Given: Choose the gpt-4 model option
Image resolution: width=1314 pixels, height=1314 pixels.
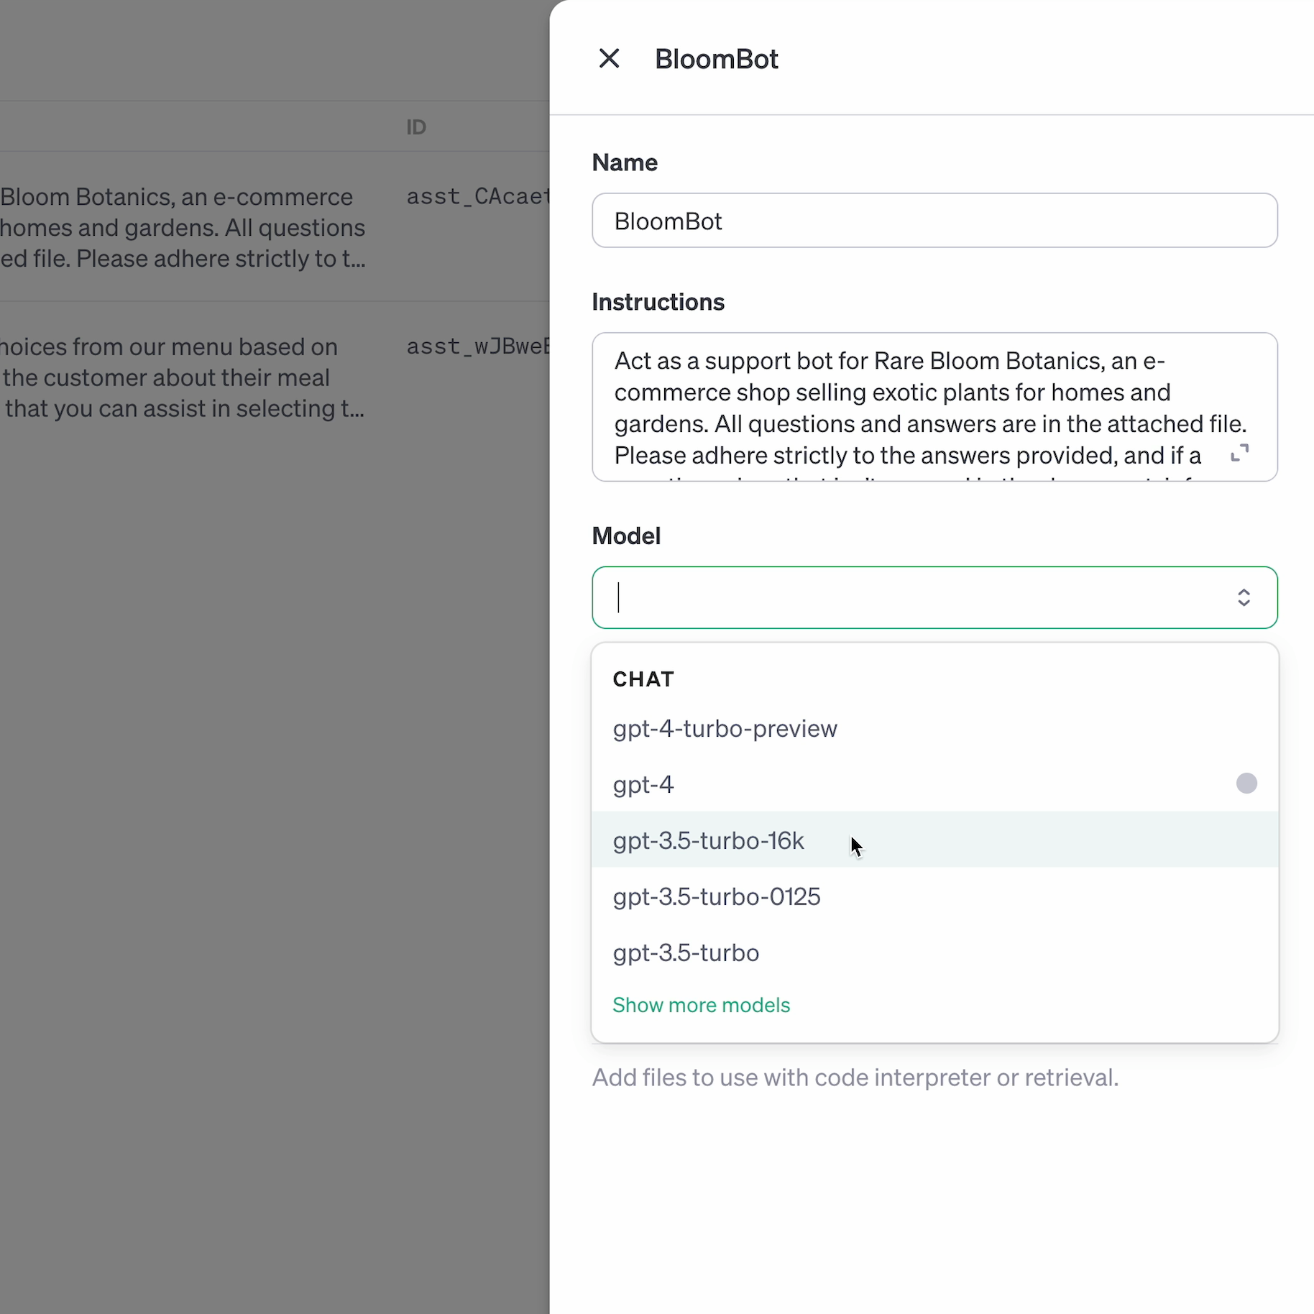Looking at the screenshot, I should pos(643,784).
